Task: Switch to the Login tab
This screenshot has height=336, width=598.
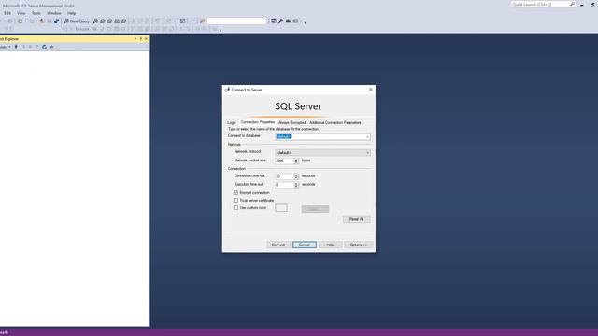Action: (x=232, y=122)
